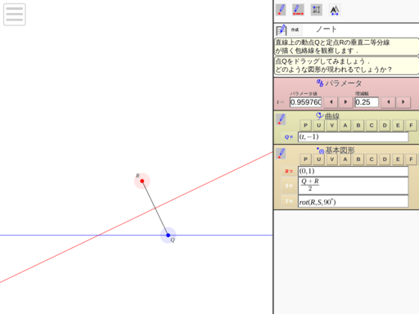The image size is (419, 314).
Task: Click the E button in the 曲線 section
Action: (398, 125)
